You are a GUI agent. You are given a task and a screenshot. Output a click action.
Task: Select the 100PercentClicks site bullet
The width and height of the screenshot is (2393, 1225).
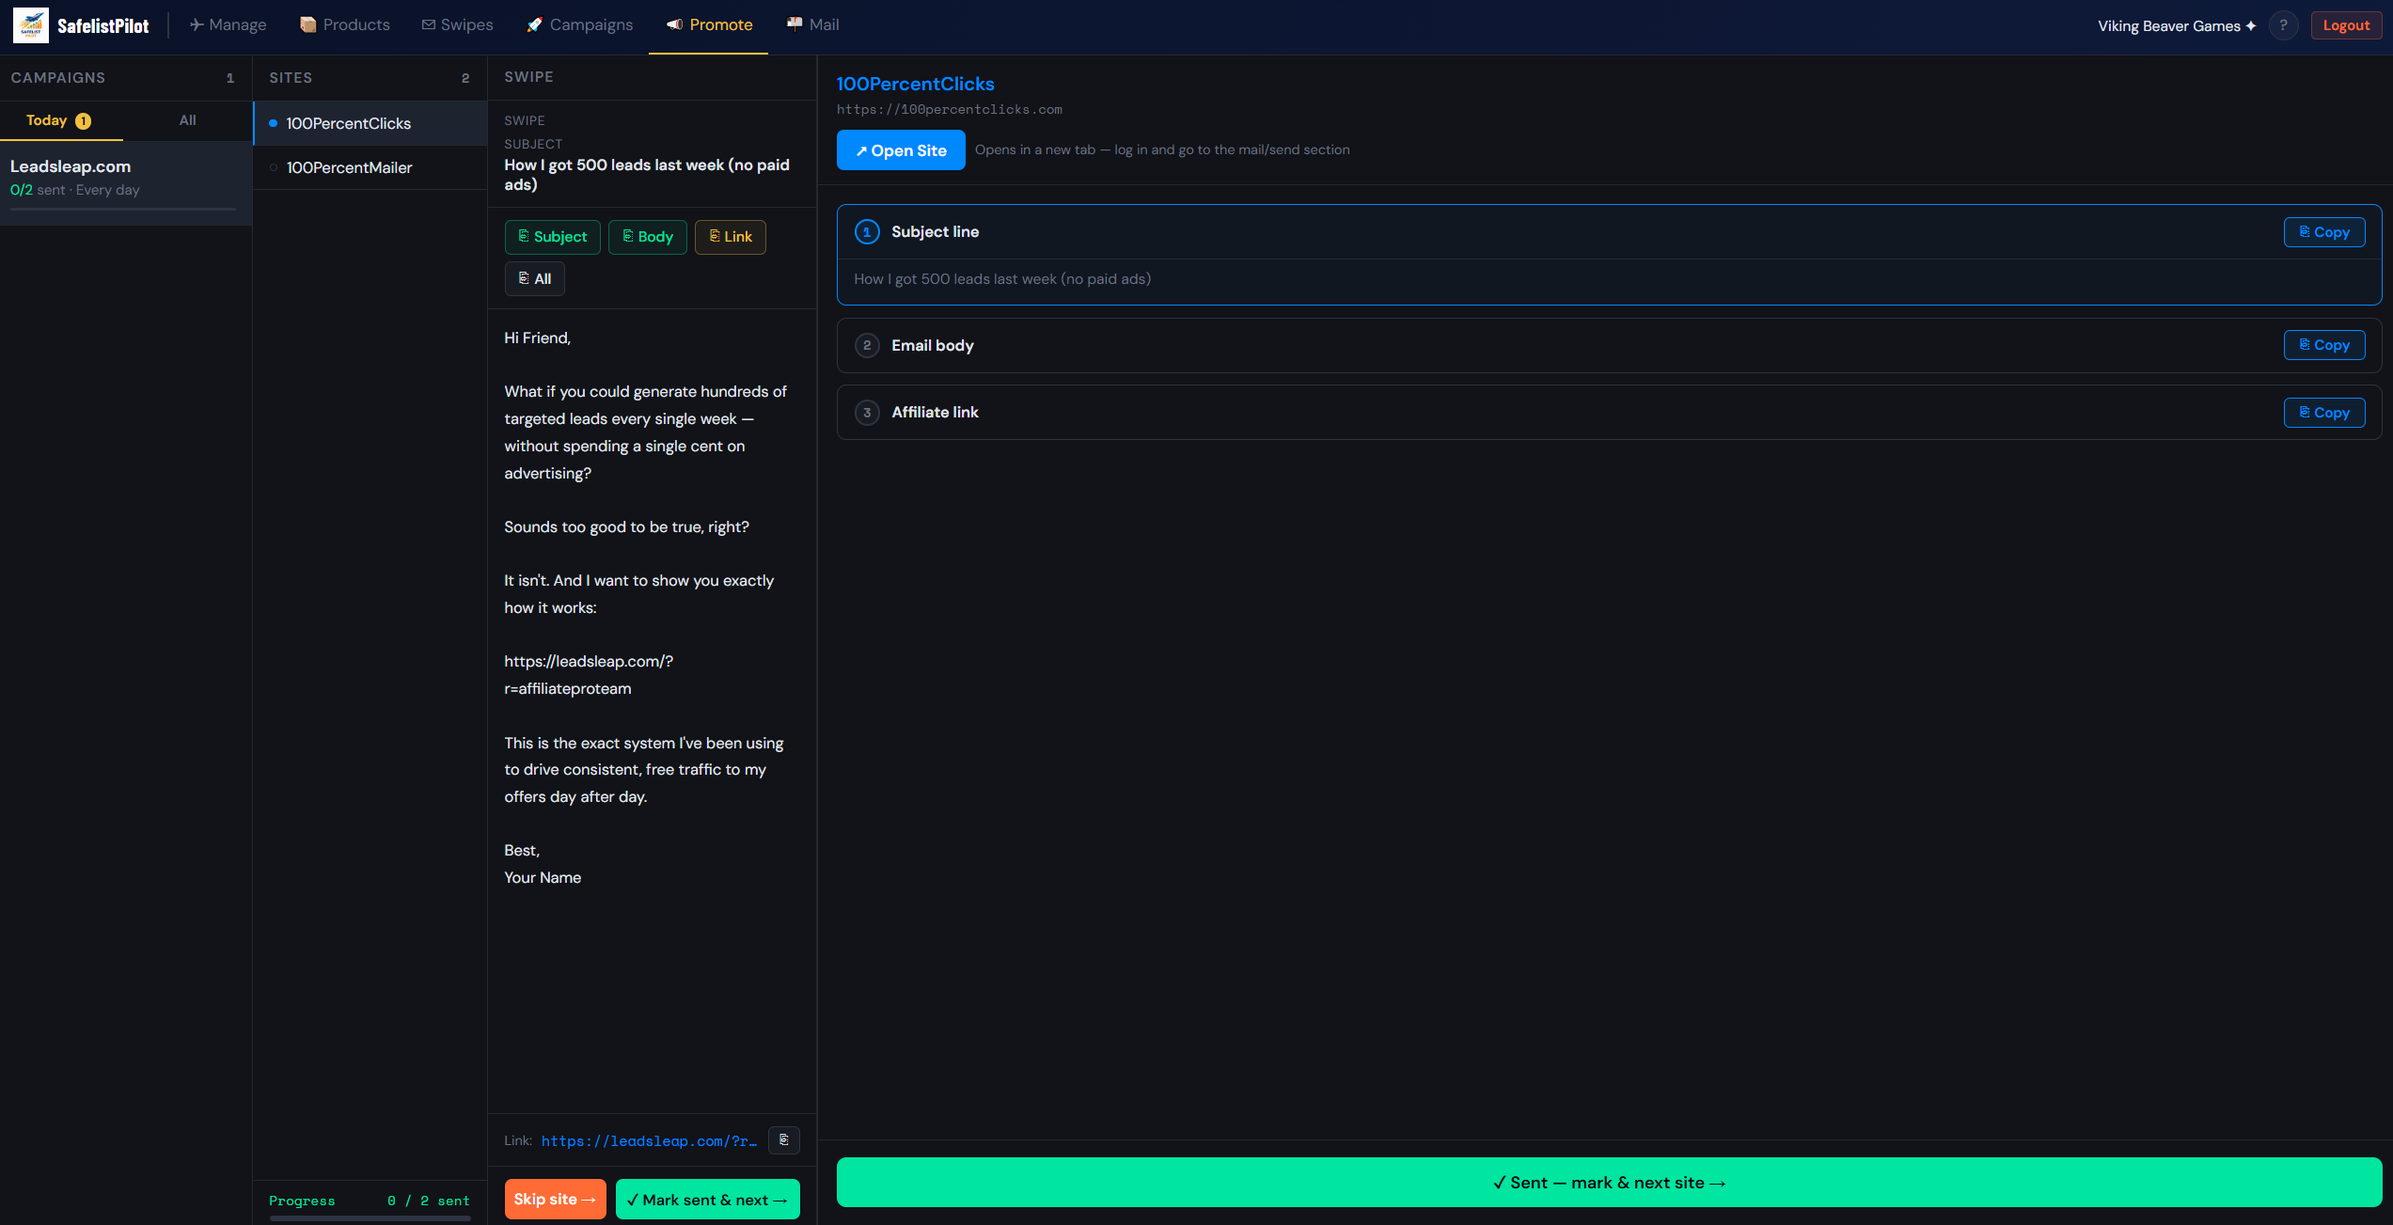(x=274, y=123)
